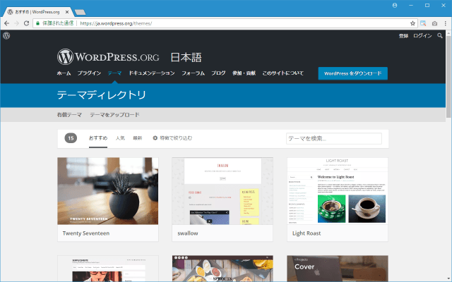Viewport: 452px width, 282px height.
Task: Click the green secure lock icon
Action: point(37,23)
